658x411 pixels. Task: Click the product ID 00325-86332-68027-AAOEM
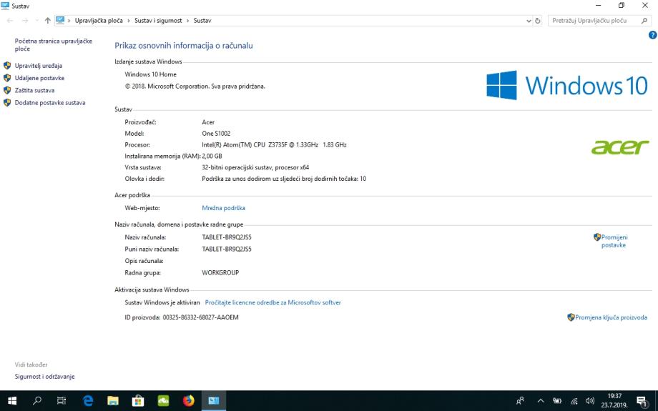click(200, 317)
